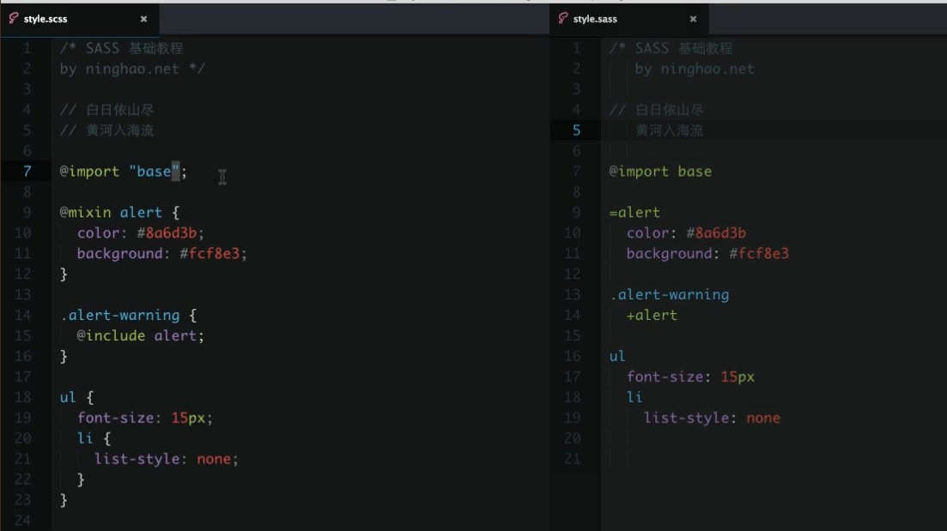This screenshot has height=531, width=947.
Task: Click 'color: #8a6d3b' in the sass pane
Action: pyautogui.click(x=686, y=233)
